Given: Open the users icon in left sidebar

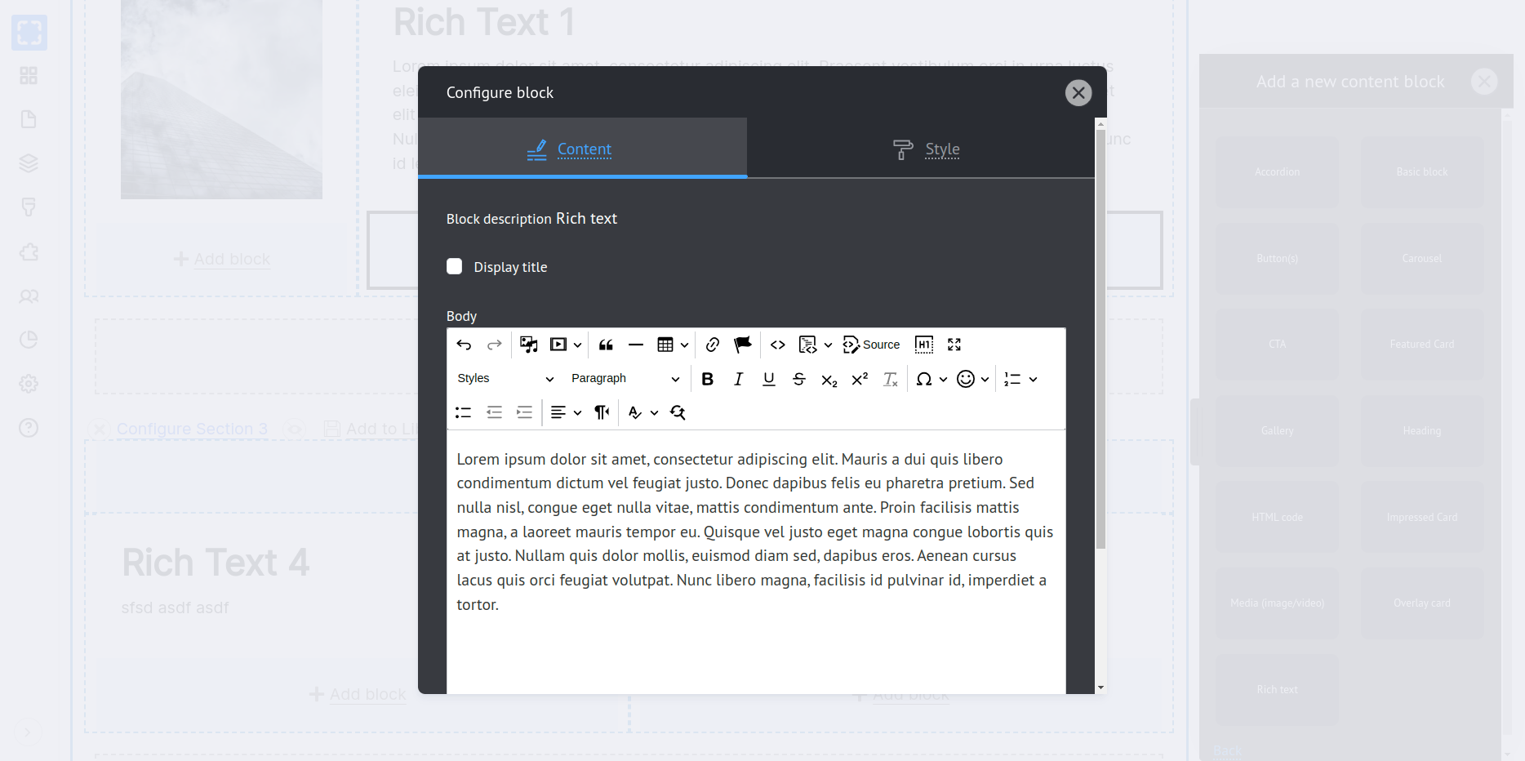Looking at the screenshot, I should (x=29, y=296).
